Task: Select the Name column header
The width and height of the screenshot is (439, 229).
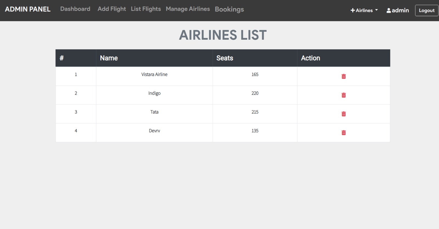Action: click(109, 58)
